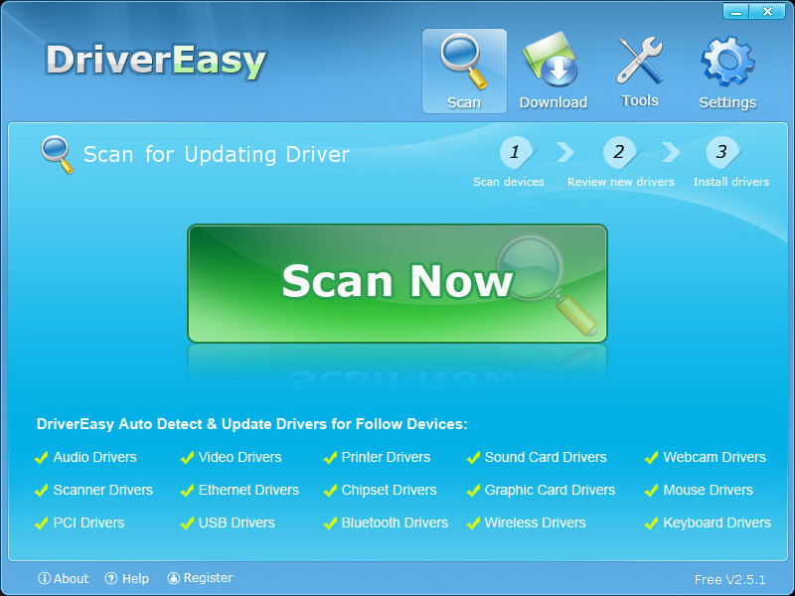Click the Keyboard Drivers text
Screen dimensions: 795x596
(716, 523)
